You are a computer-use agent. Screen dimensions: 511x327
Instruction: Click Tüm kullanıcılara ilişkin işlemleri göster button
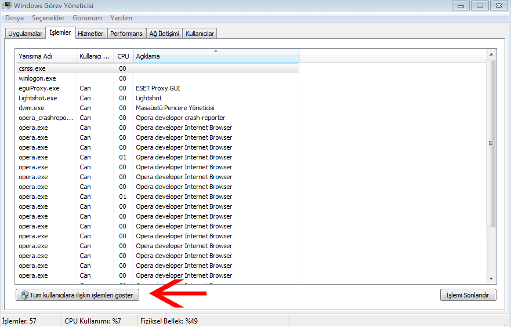click(x=78, y=295)
